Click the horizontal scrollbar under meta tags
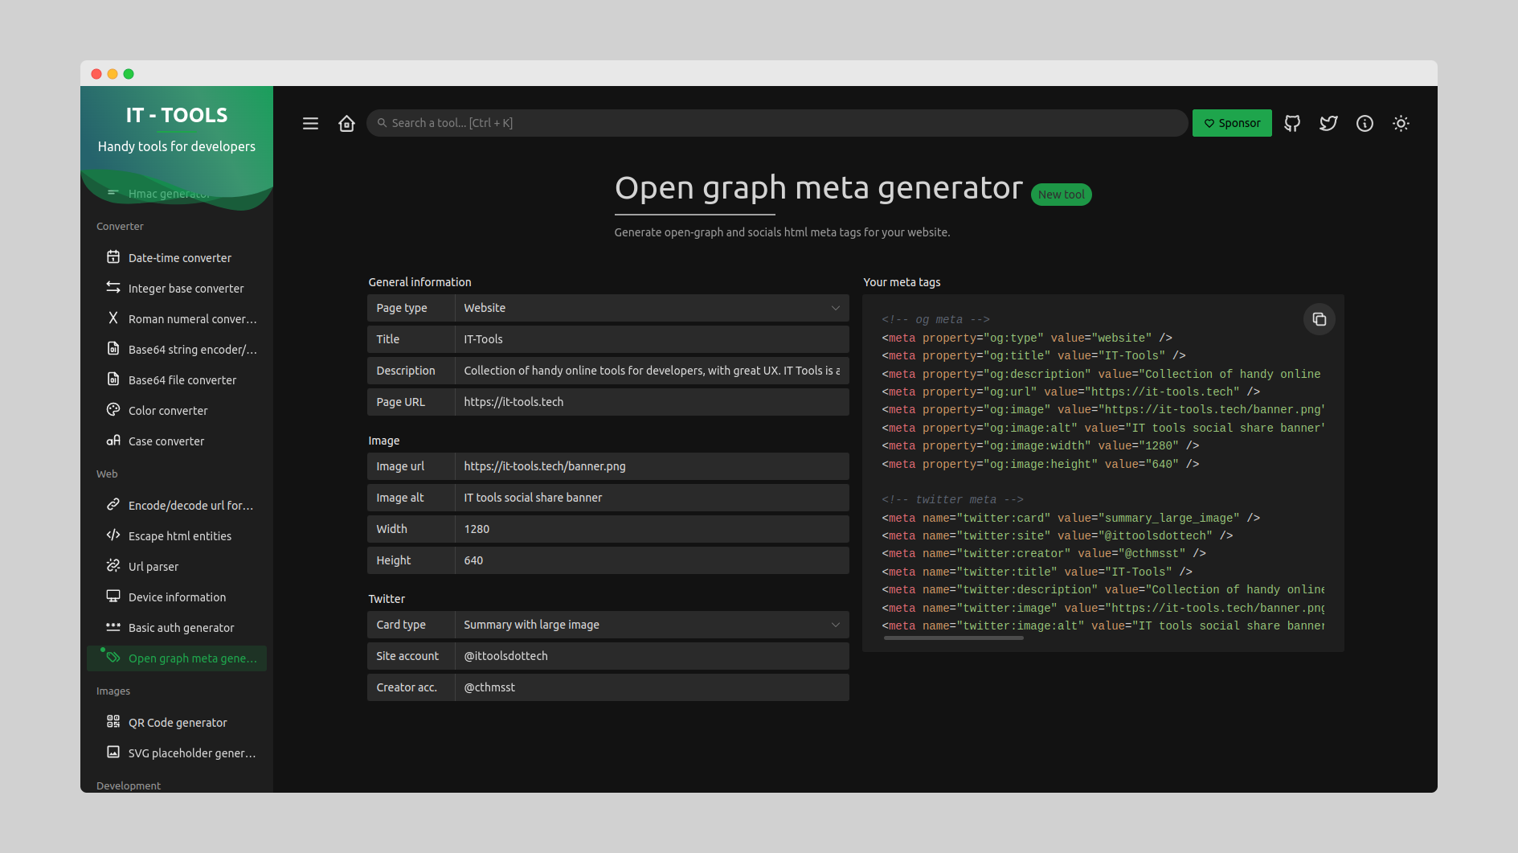The height and width of the screenshot is (853, 1518). (x=953, y=638)
